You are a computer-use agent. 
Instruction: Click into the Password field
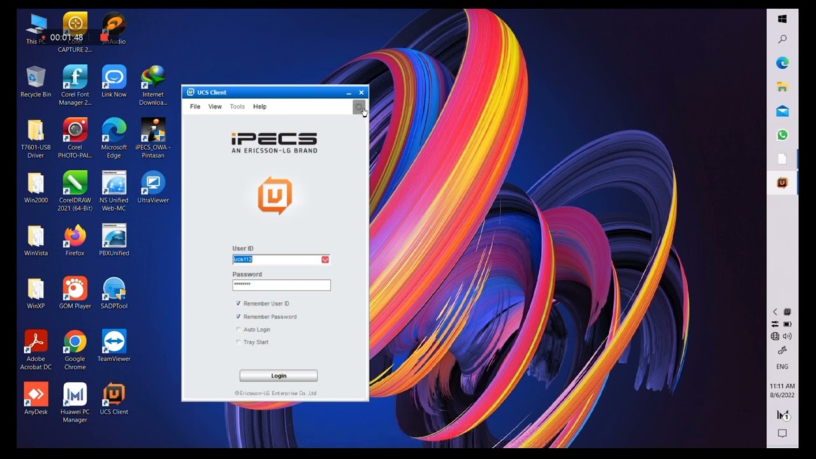[281, 285]
